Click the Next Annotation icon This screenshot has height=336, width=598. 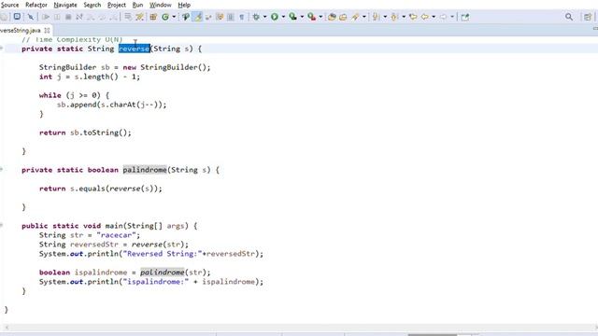376,17
